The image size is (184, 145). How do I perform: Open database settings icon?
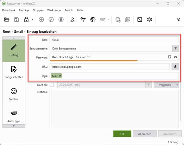[x=118, y=20]
